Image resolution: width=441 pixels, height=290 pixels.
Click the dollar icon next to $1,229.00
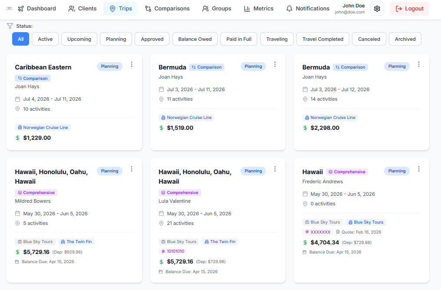[x=17, y=138]
